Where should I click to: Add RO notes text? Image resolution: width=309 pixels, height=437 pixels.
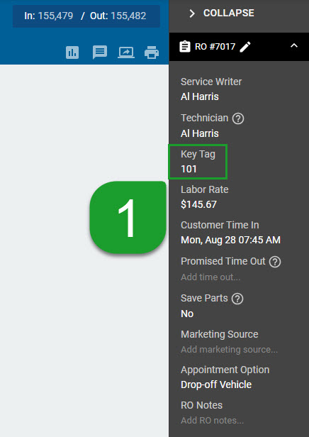(x=212, y=420)
